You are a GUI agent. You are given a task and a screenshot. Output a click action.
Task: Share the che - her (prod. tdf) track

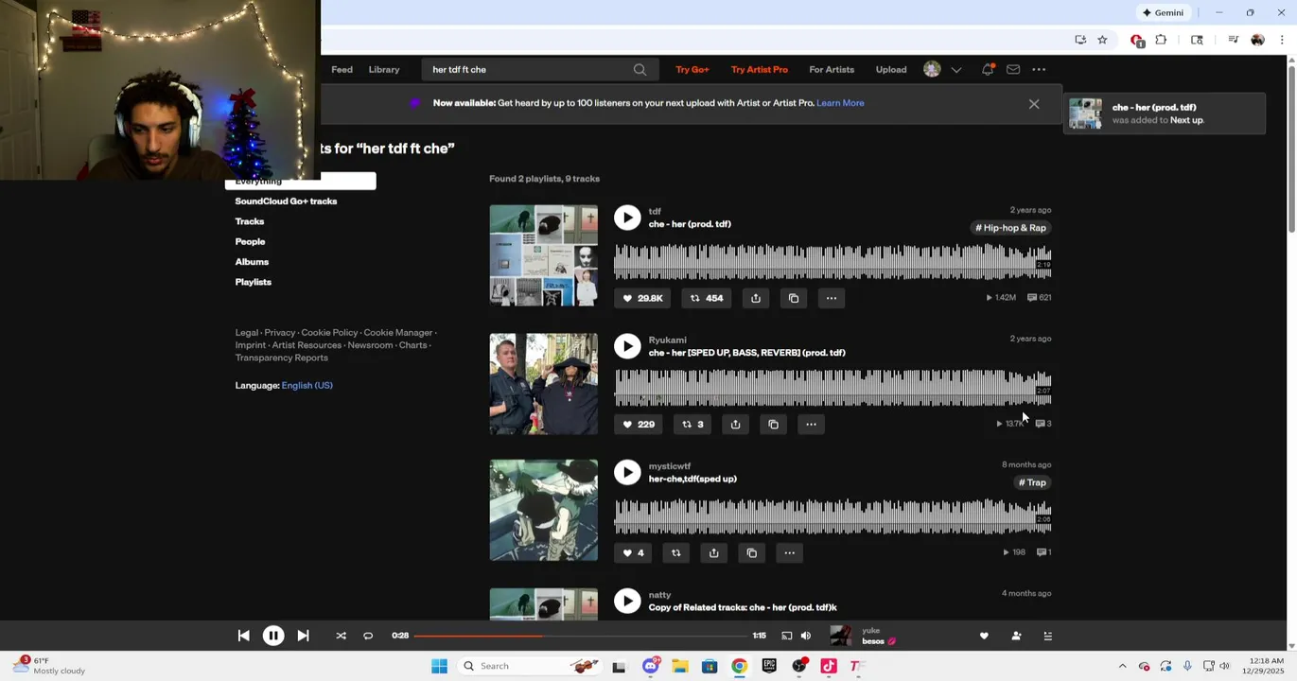[756, 298]
